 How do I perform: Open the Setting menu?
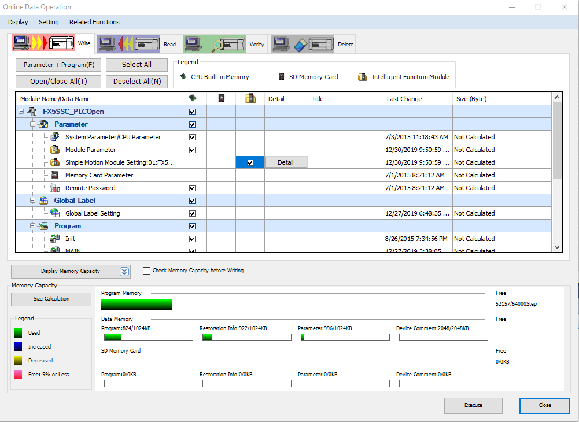49,22
